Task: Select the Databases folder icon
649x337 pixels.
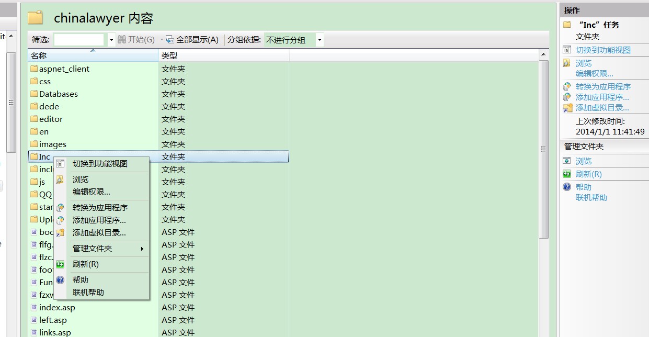Action: tap(34, 94)
